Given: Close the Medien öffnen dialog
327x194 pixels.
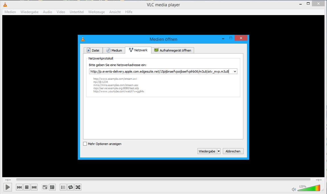Looking at the screenshot, I should 241,38.
